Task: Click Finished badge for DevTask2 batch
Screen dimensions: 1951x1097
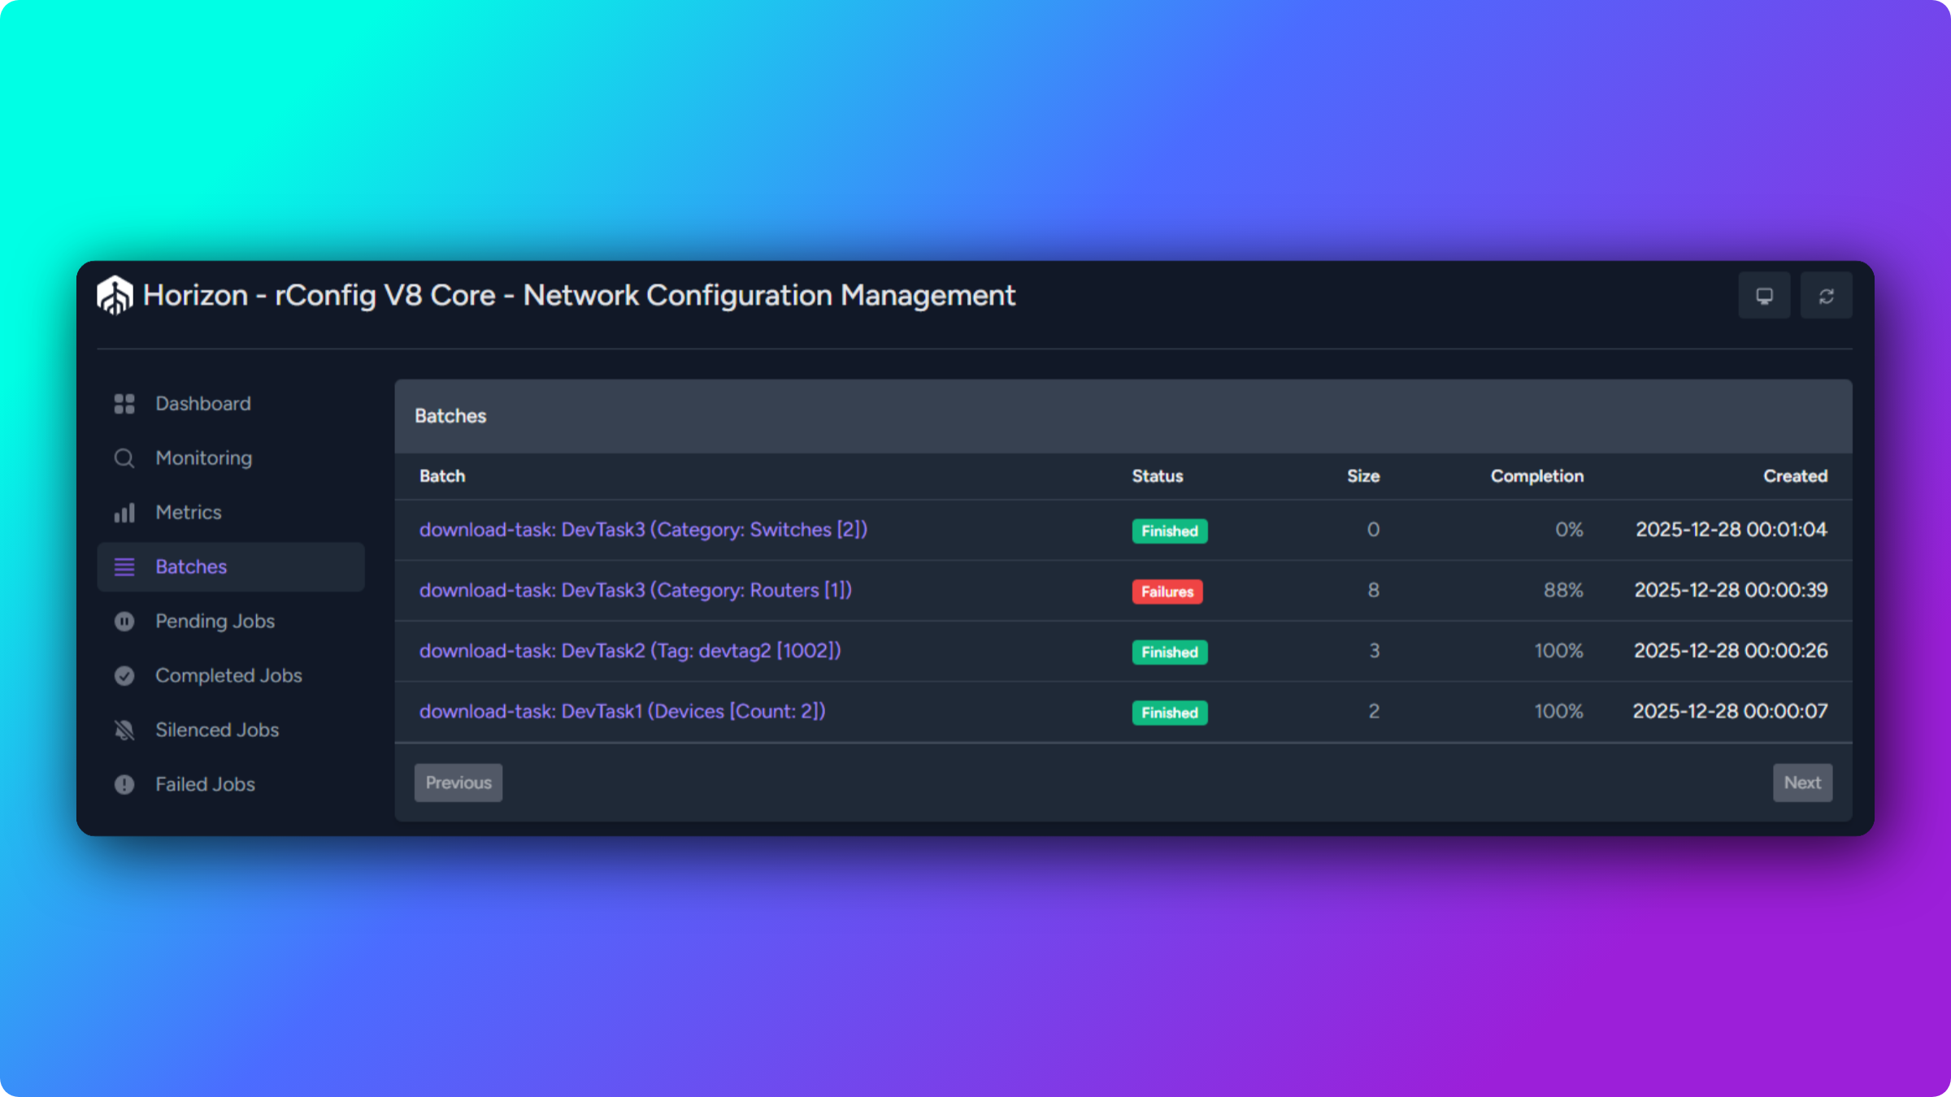Action: (x=1170, y=653)
